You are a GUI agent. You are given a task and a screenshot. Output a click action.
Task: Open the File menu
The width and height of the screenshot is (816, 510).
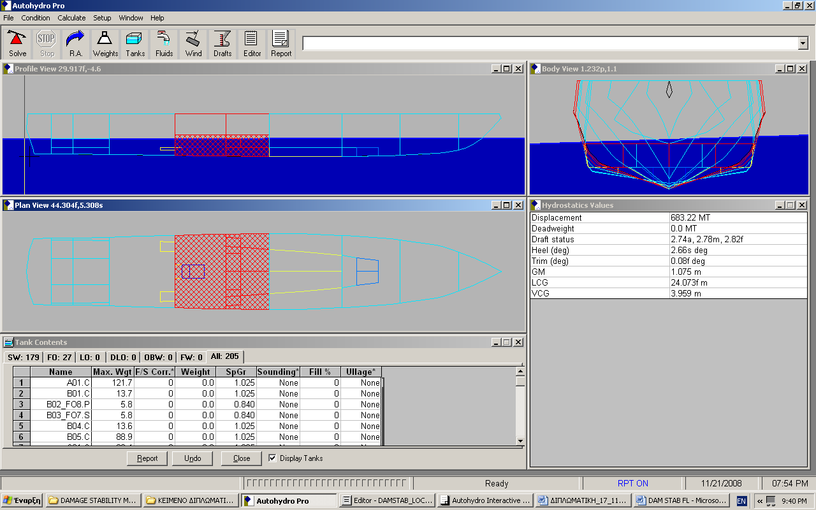point(8,18)
